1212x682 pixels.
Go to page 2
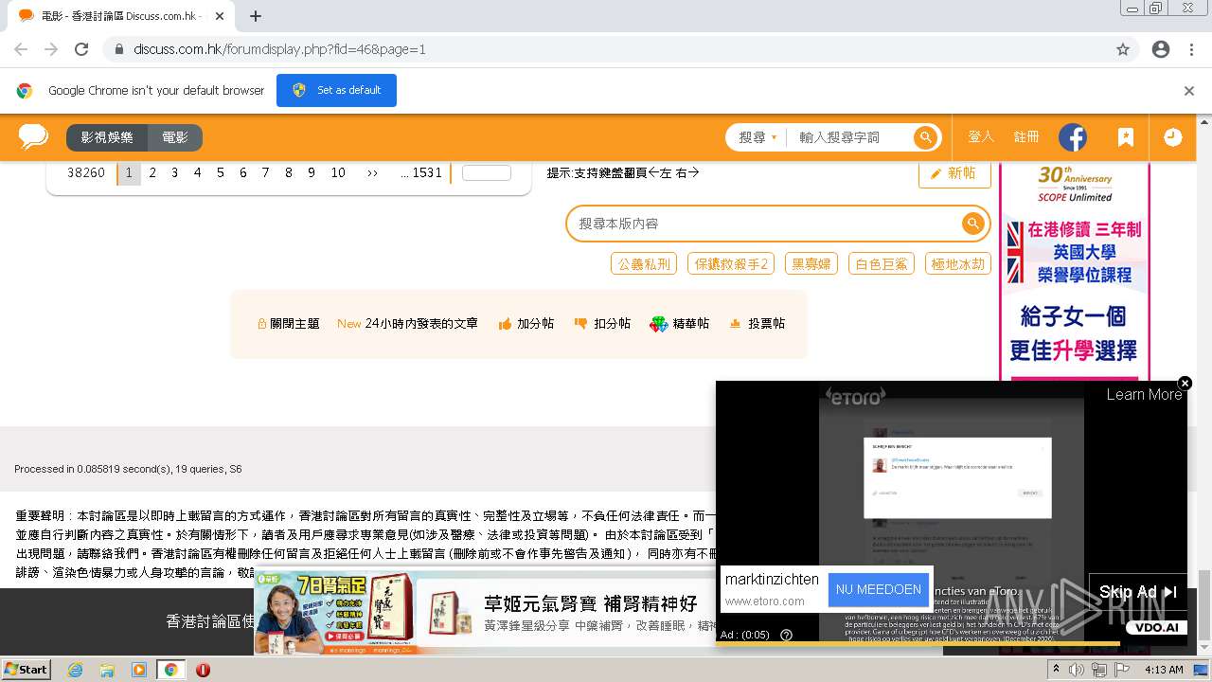tap(152, 173)
